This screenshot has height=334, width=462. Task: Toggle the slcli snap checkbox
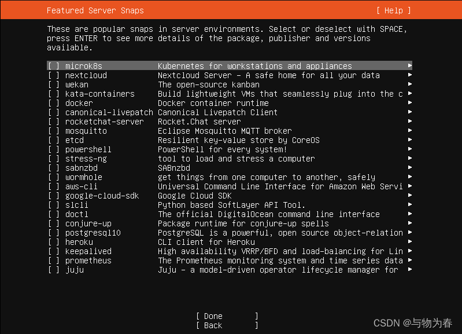point(54,205)
